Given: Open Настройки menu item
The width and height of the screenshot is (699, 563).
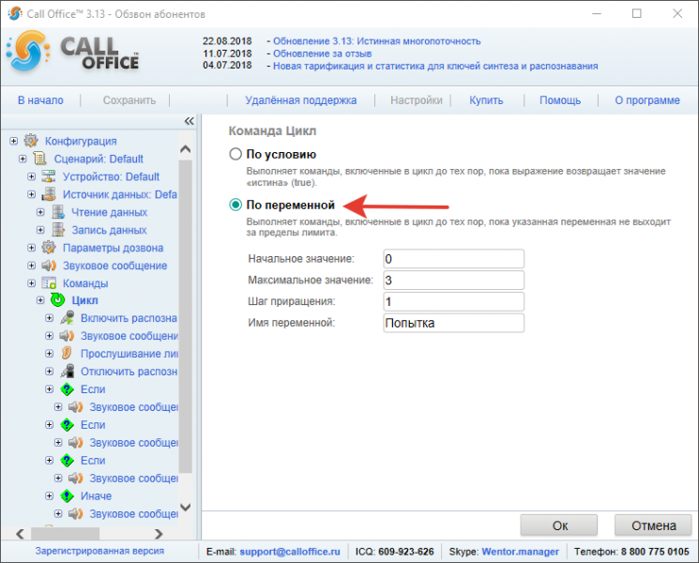Looking at the screenshot, I should (x=417, y=100).
